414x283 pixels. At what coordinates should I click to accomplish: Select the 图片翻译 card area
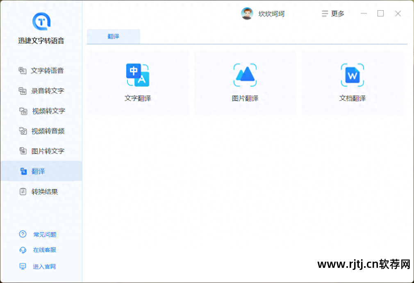245,83
